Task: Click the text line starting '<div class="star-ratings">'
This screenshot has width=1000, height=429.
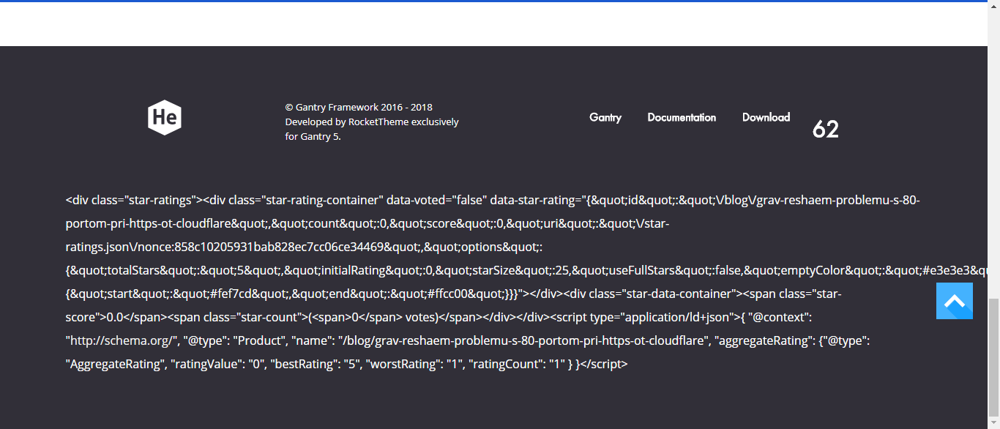Action: pos(493,200)
